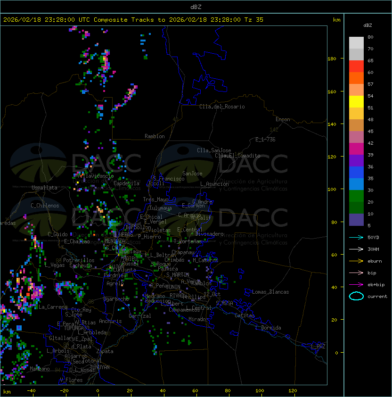Click the blue radar echo above MENDOZA
Image resolution: width=392 pixels, height=397 pixels.
(x=114, y=224)
